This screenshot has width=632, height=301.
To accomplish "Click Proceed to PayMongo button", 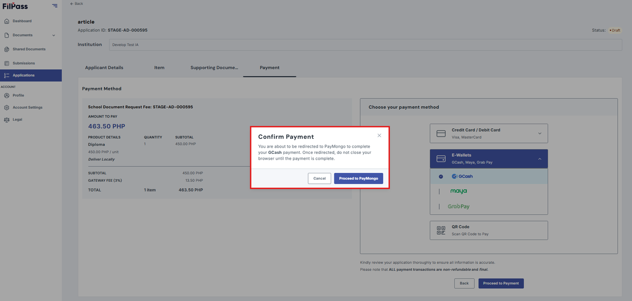I will click(x=359, y=179).
